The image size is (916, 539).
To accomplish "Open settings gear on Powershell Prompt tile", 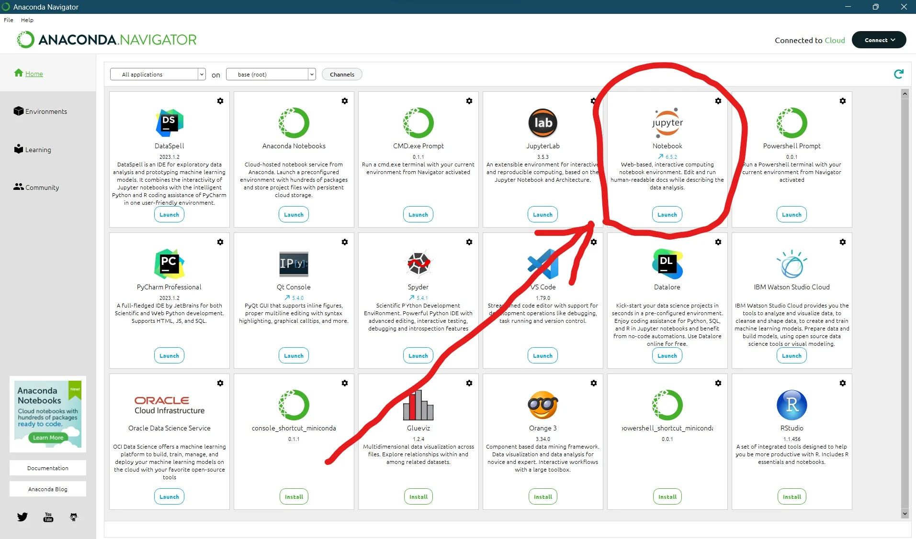I will pyautogui.click(x=843, y=101).
